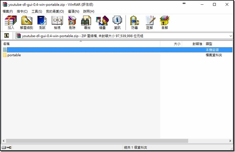
Task: Click the 尋找 (Find) binoculars icon
Action: (86, 20)
